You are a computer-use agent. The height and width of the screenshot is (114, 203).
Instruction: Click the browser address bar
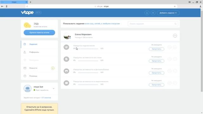[101, 6]
